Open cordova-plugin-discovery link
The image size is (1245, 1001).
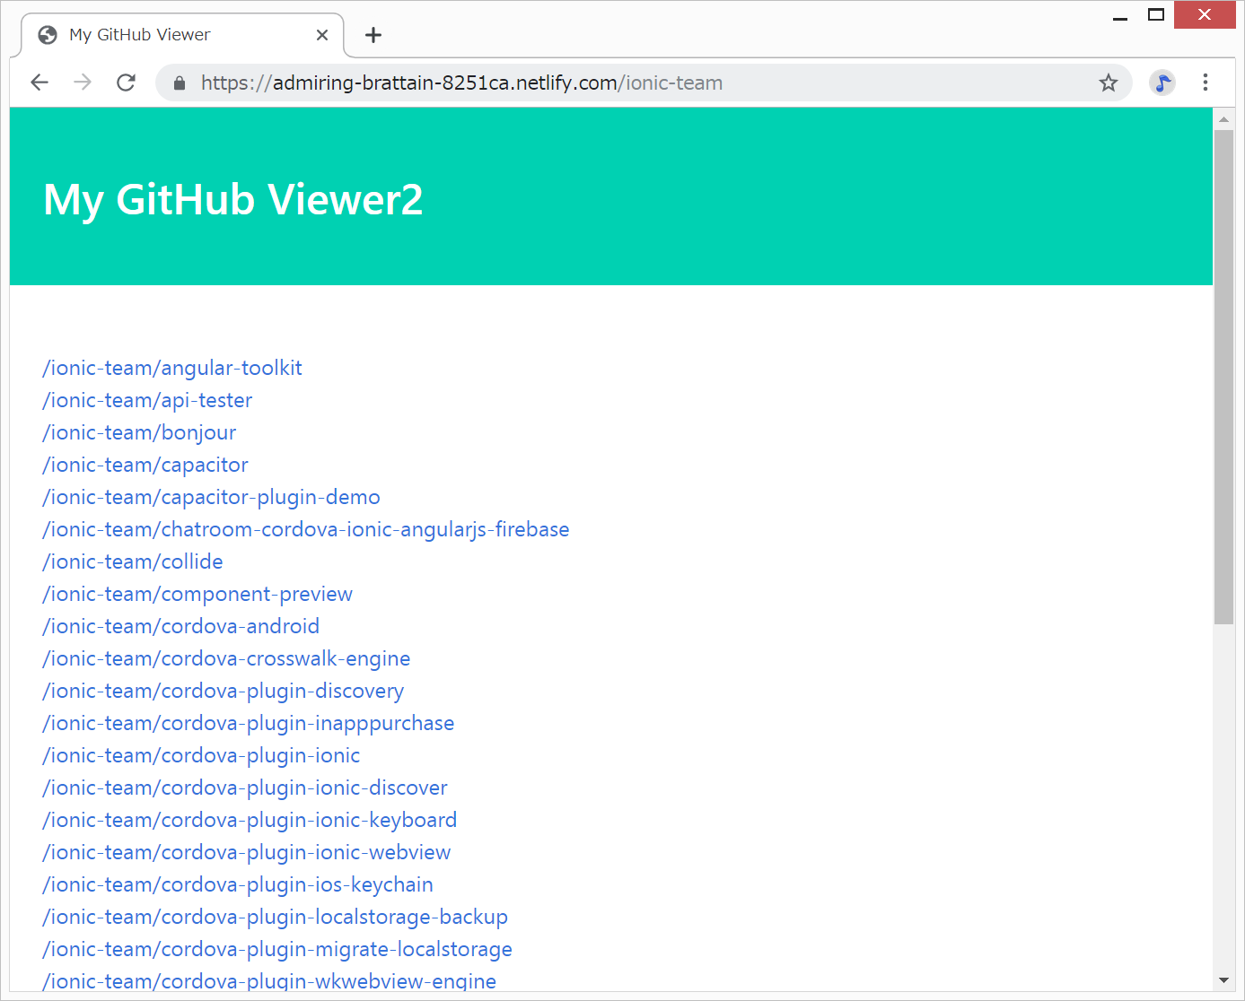(224, 691)
